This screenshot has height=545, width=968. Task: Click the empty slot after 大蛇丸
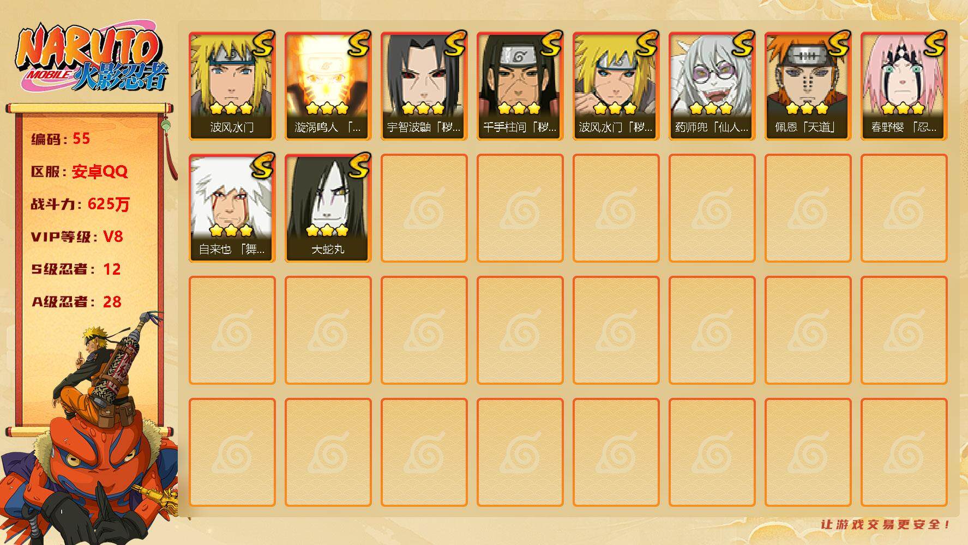424,208
